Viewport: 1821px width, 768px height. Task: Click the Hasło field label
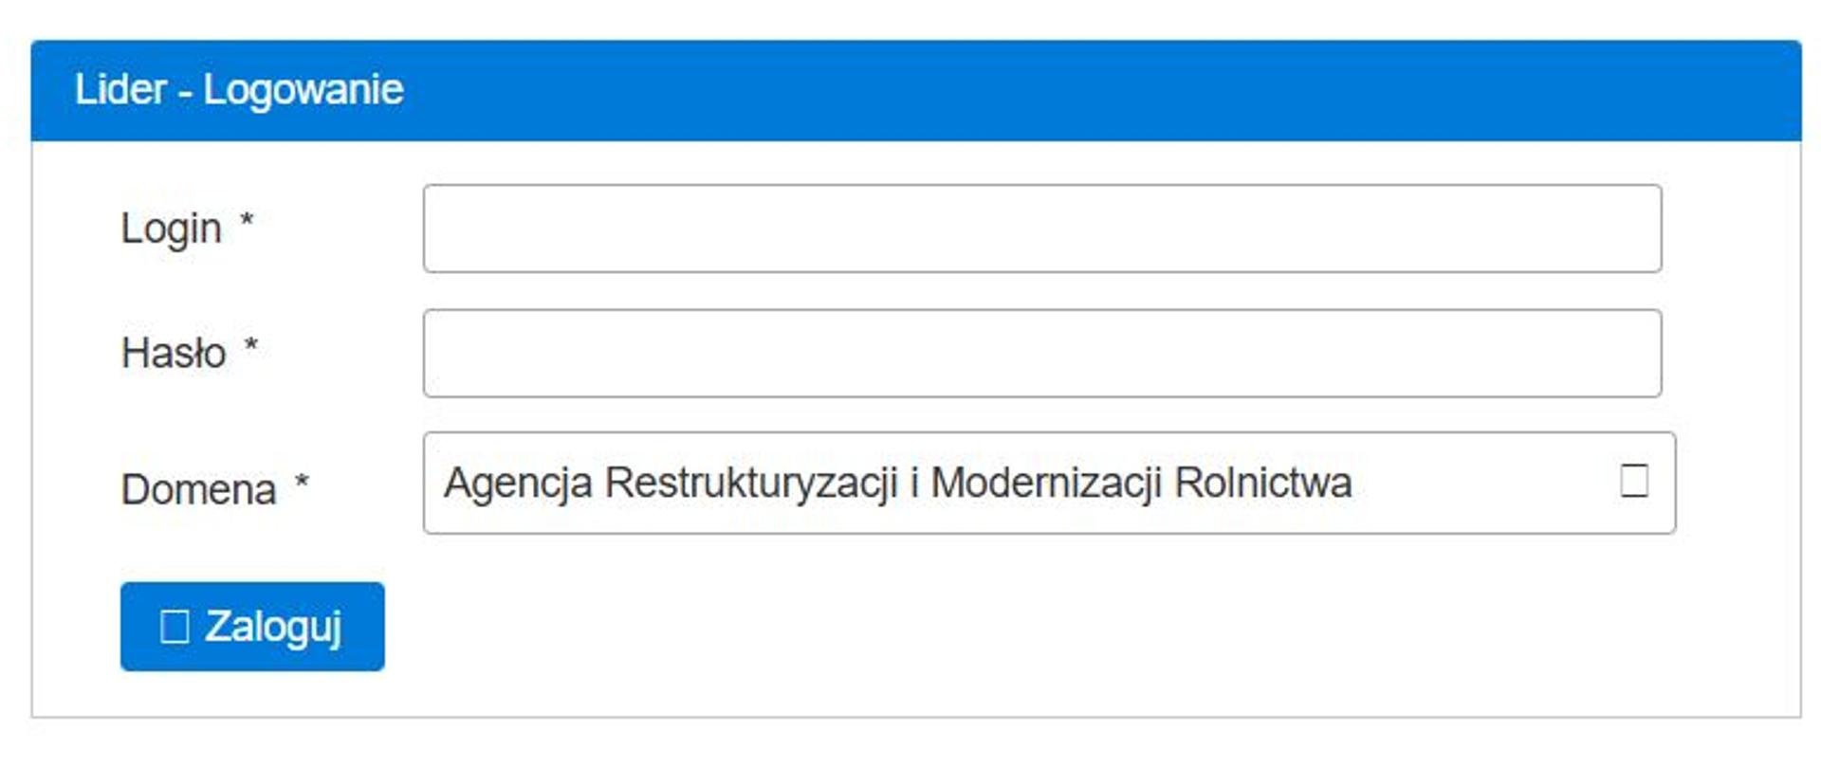click(174, 353)
